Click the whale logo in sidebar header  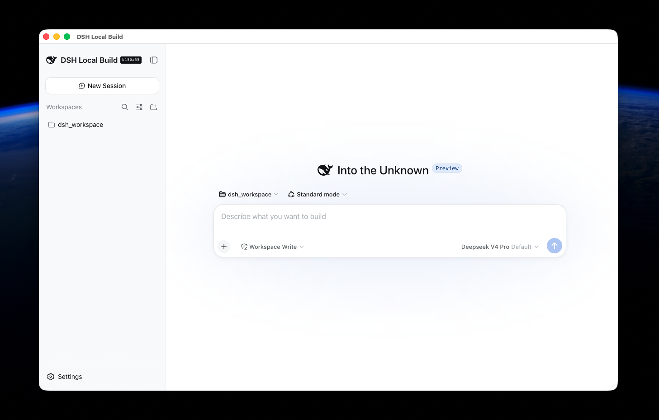click(x=52, y=60)
